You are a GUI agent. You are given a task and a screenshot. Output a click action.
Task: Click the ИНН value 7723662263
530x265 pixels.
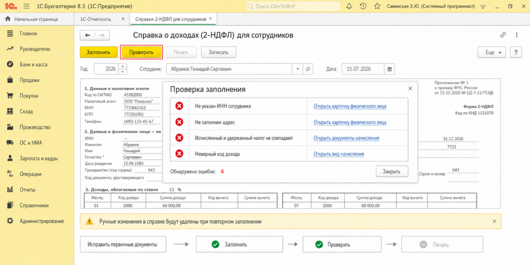[x=135, y=108]
